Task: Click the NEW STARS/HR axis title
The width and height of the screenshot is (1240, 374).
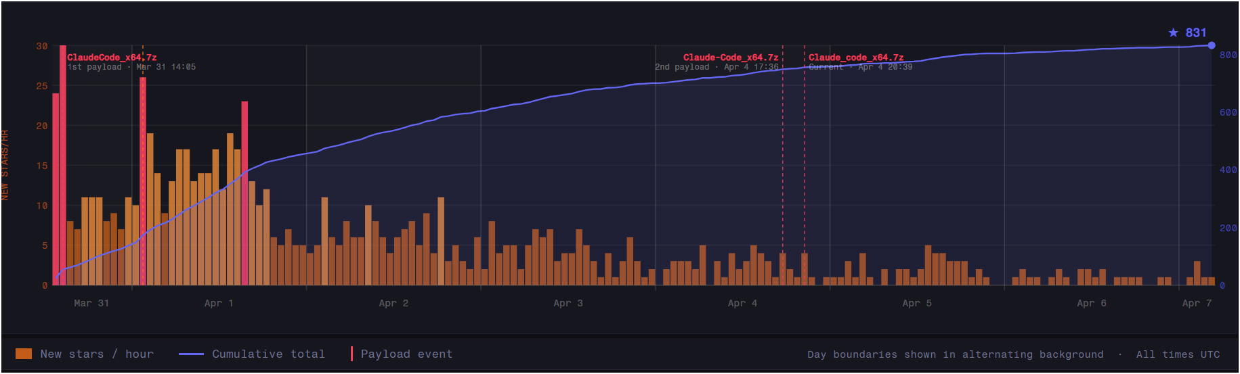Action: point(5,165)
